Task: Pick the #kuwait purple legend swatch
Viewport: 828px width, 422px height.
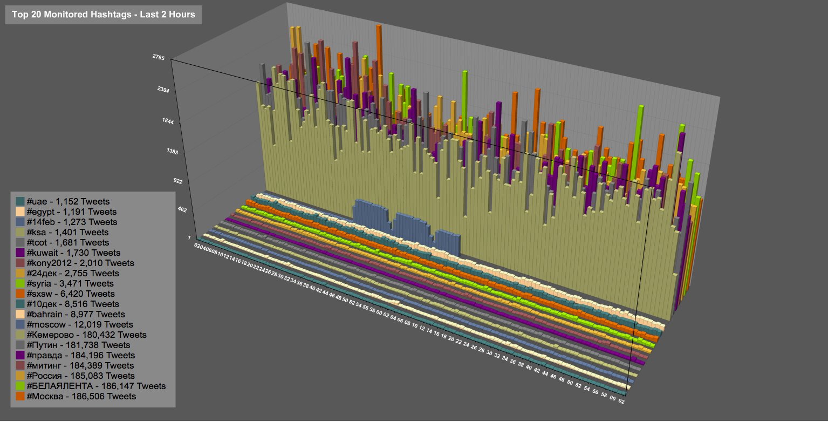Action: [x=20, y=253]
